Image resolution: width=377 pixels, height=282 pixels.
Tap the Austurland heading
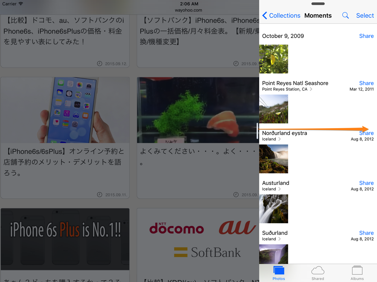(275, 183)
